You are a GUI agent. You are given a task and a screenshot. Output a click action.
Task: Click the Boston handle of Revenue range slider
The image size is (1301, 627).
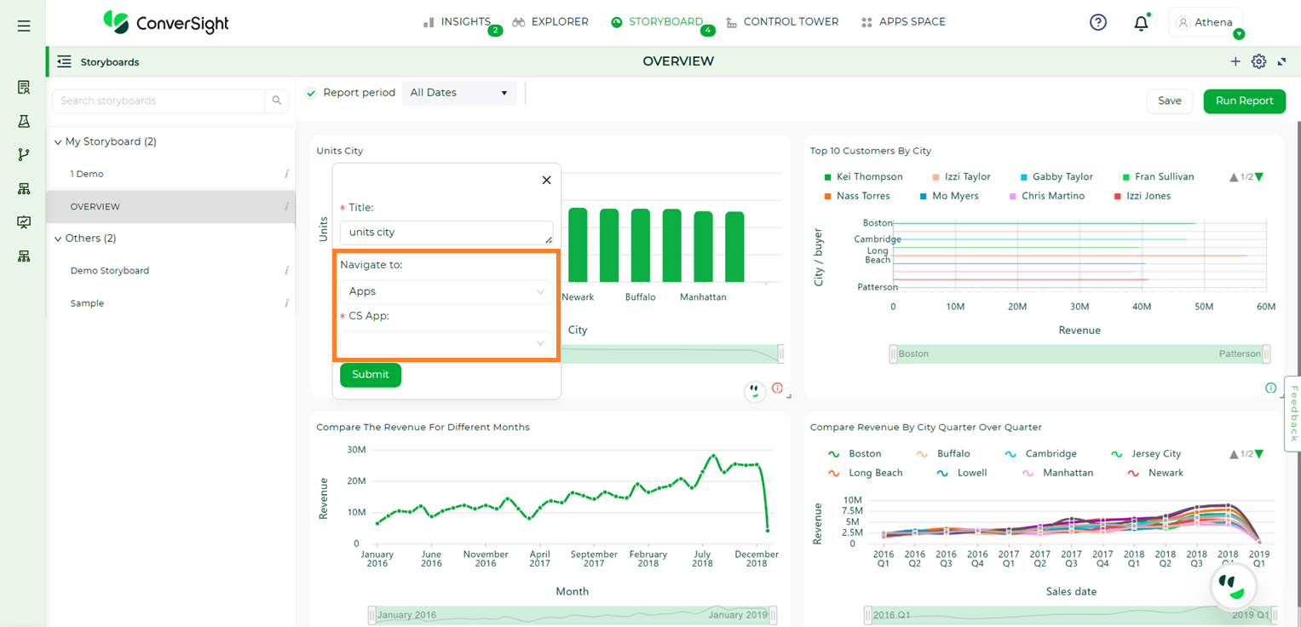(894, 354)
